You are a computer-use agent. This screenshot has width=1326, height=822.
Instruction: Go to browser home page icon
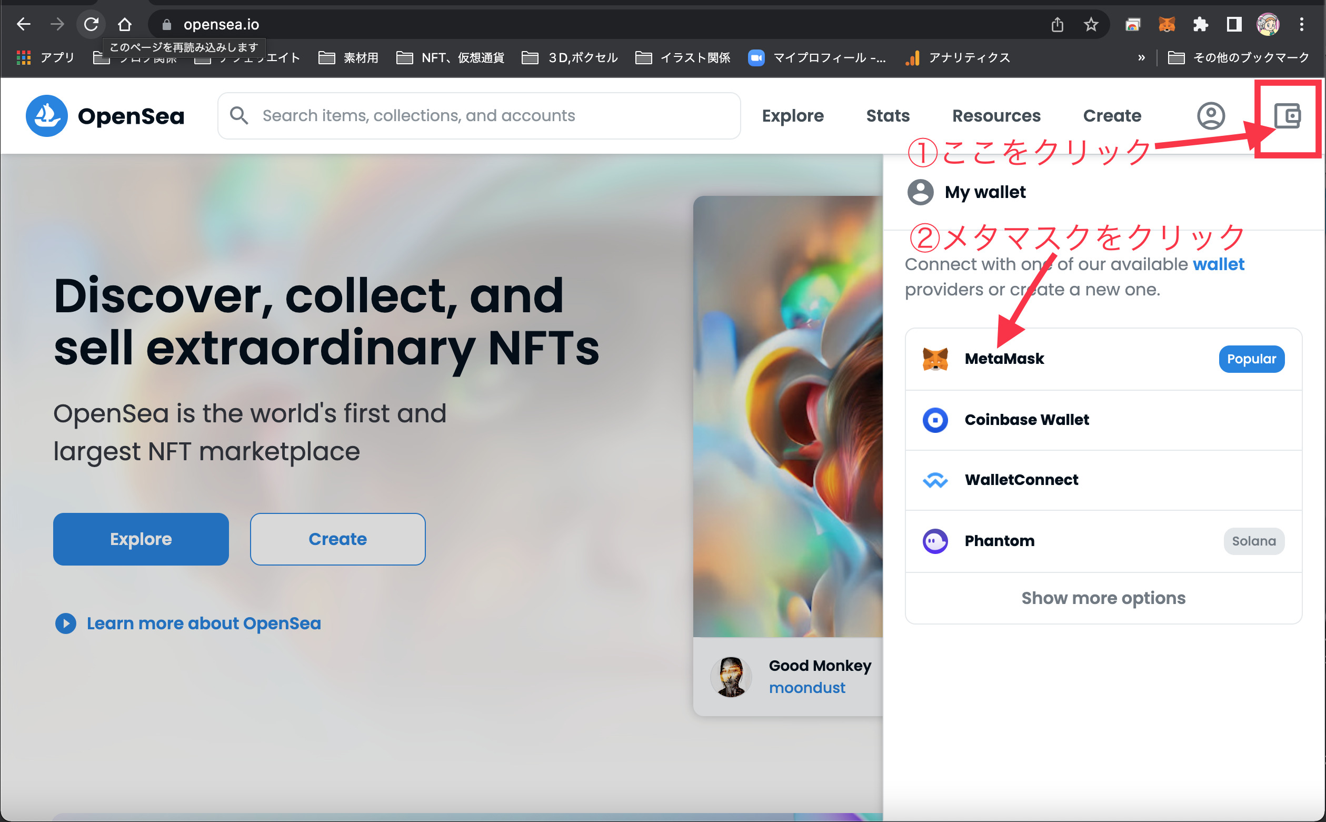pyautogui.click(x=124, y=24)
